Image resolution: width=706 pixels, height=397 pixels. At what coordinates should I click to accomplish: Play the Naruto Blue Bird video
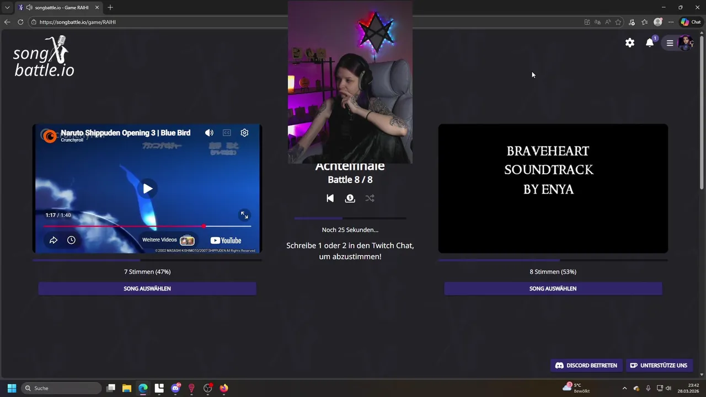click(x=147, y=188)
